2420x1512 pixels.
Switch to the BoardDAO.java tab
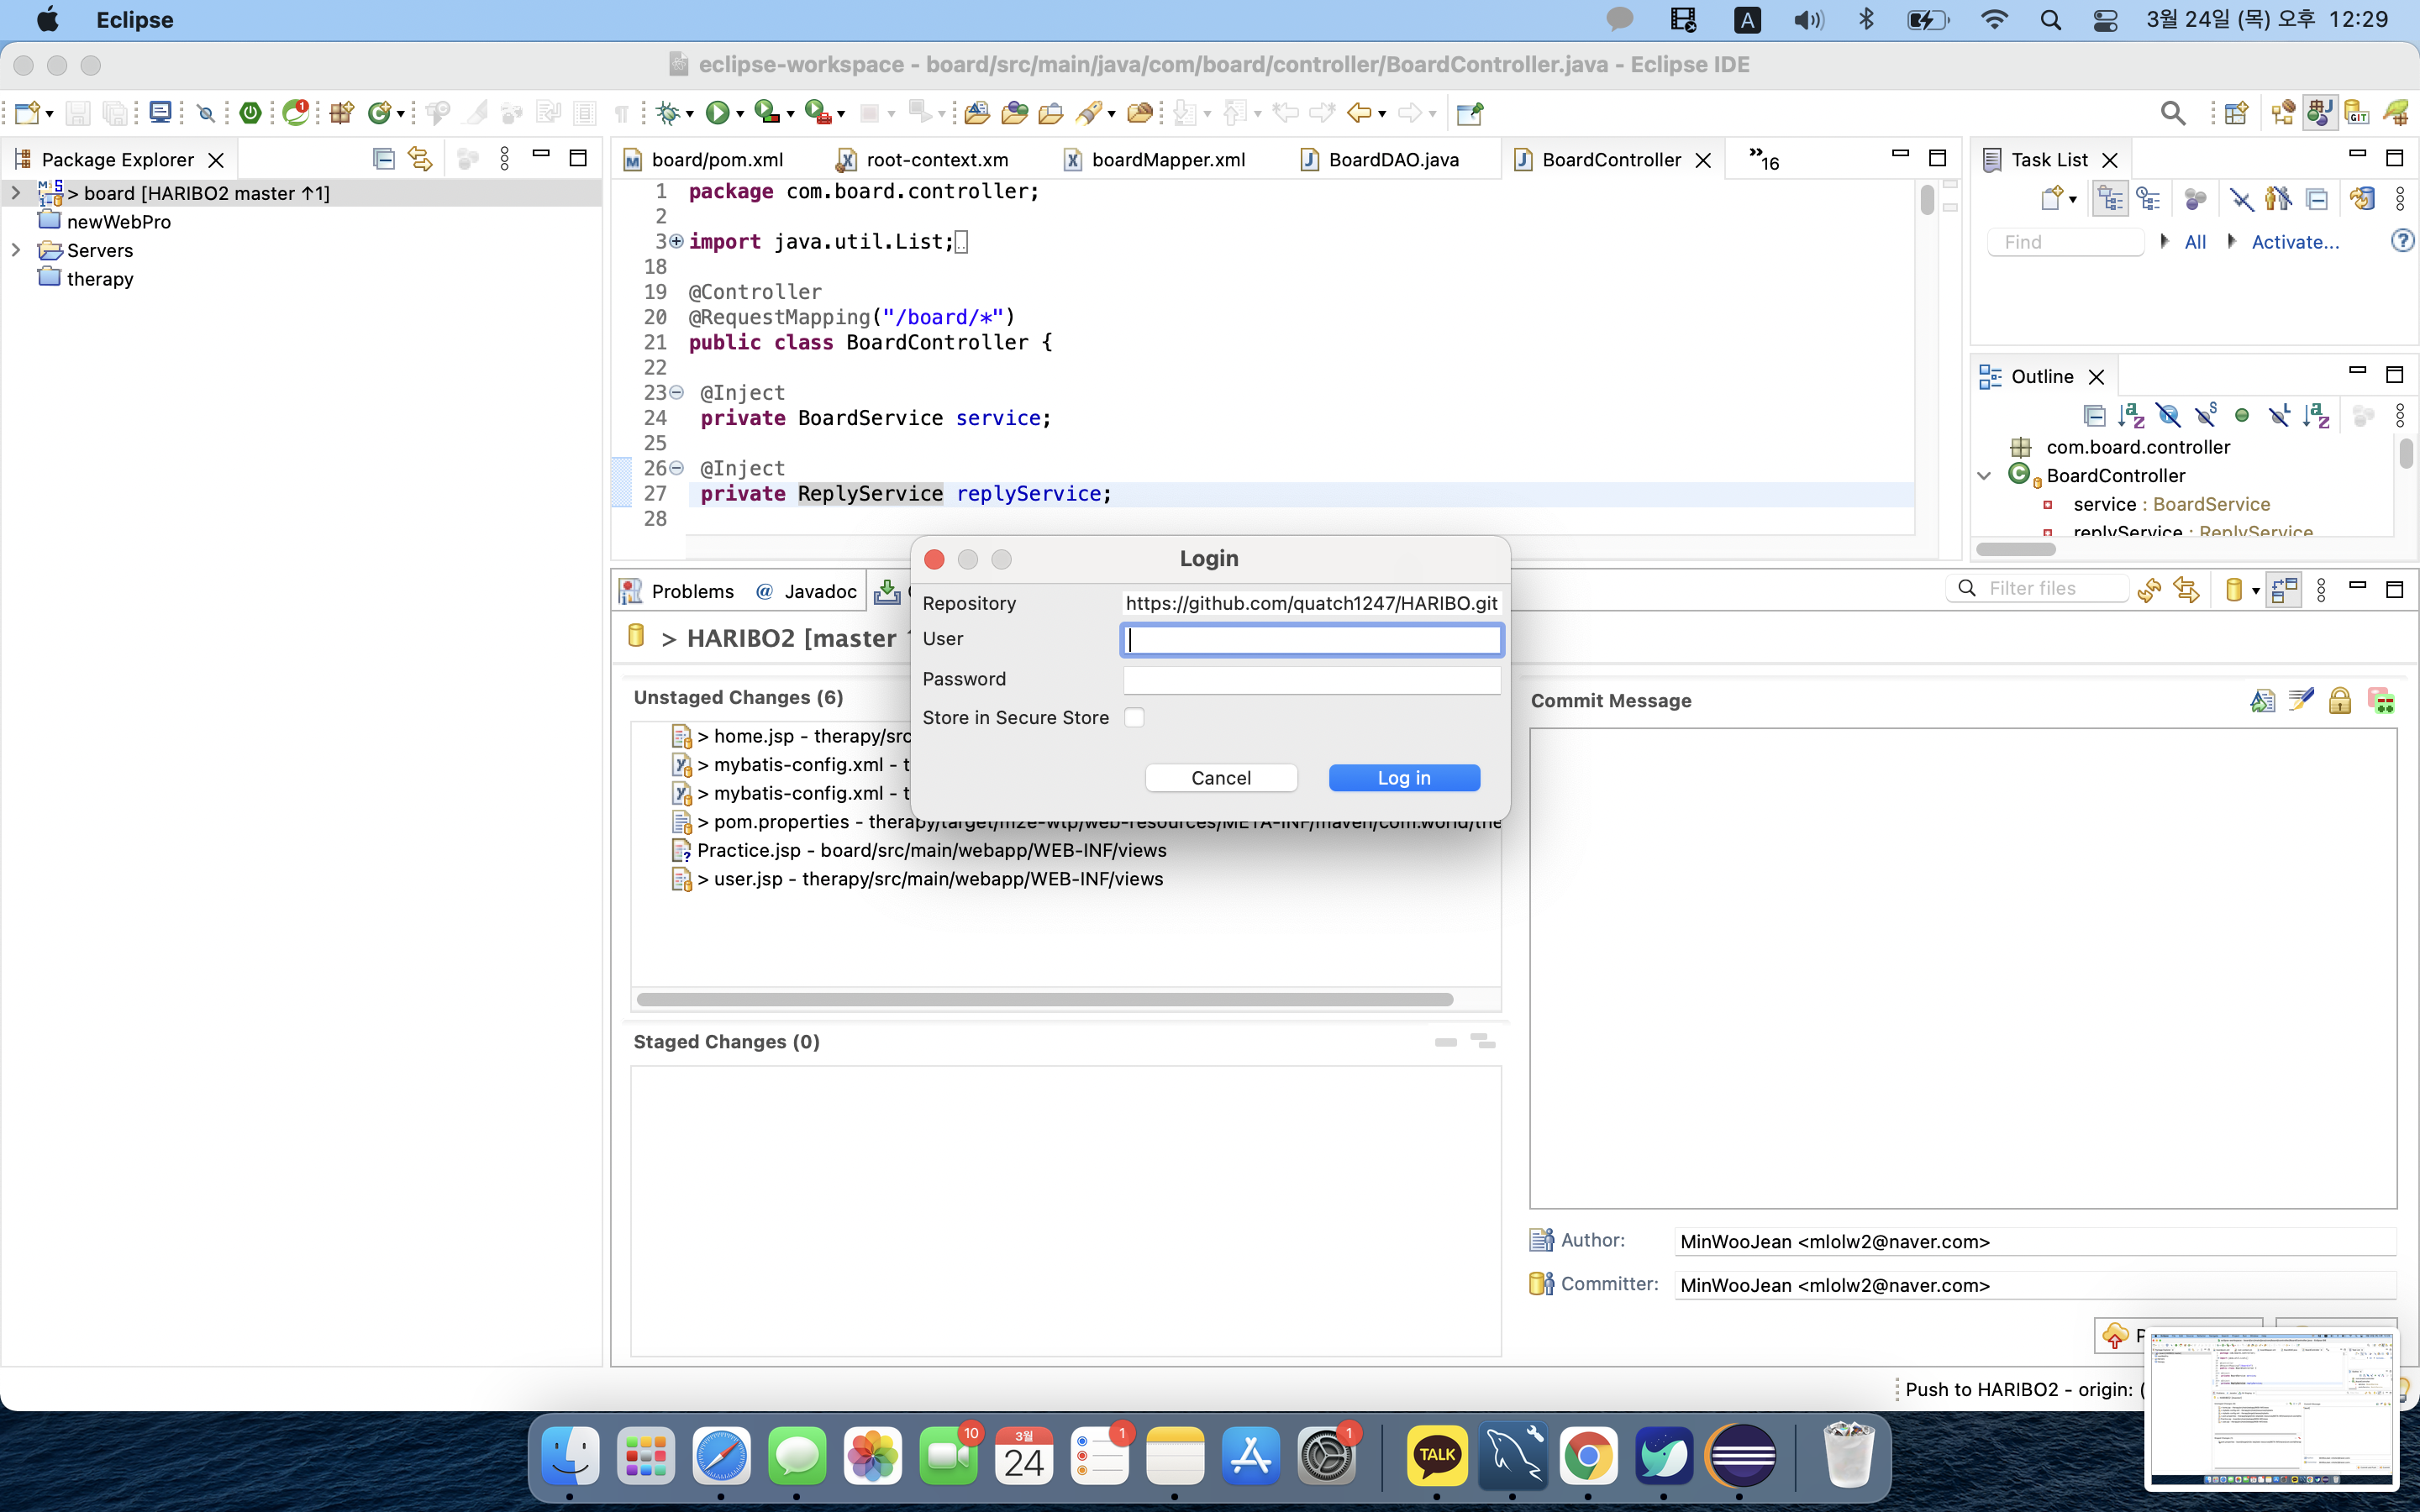1392,160
